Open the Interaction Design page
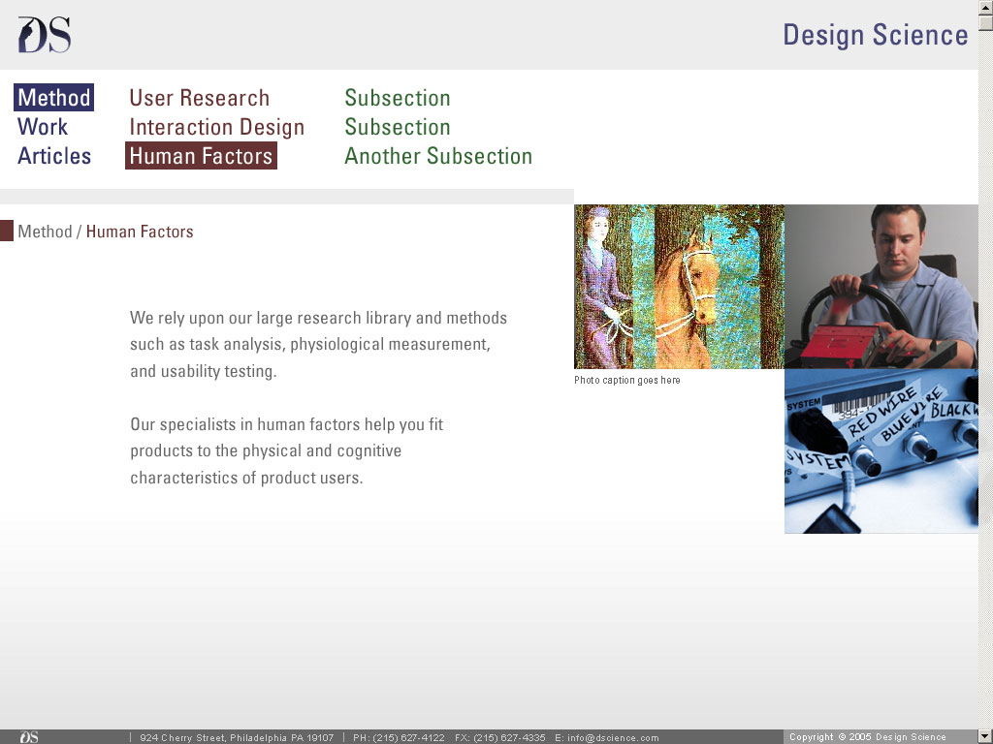 pos(216,127)
